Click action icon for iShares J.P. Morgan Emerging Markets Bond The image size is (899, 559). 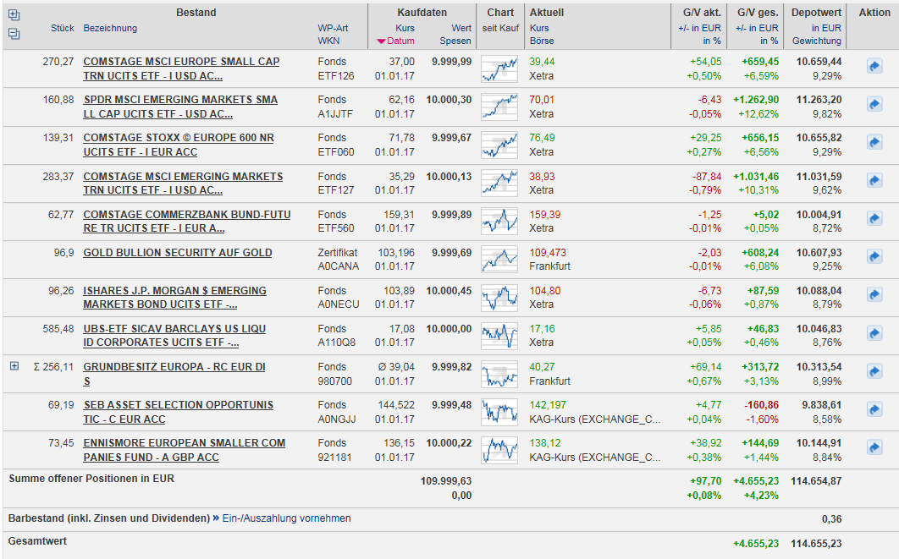[874, 295]
